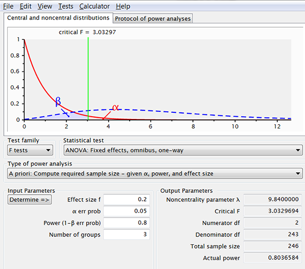Open the Edit menu

(26, 6)
